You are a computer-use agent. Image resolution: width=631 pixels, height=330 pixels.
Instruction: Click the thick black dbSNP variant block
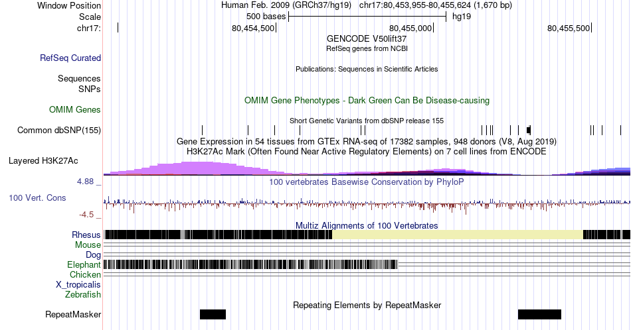(x=529, y=130)
